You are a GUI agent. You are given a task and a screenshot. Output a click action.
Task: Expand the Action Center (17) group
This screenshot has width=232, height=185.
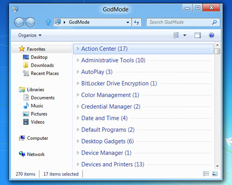point(78,49)
